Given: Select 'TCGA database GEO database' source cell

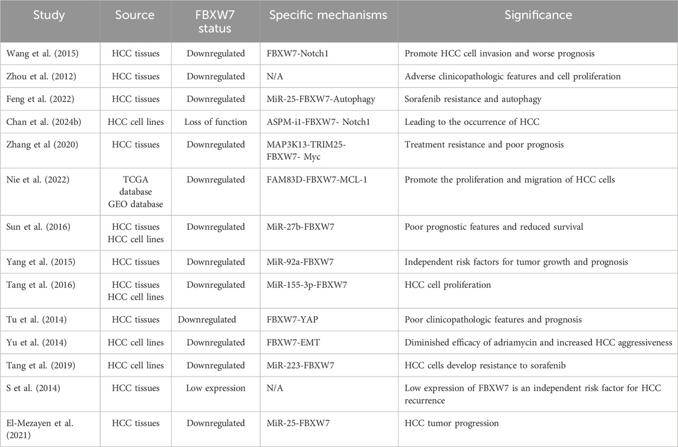Looking at the screenshot, I should click(x=136, y=191).
